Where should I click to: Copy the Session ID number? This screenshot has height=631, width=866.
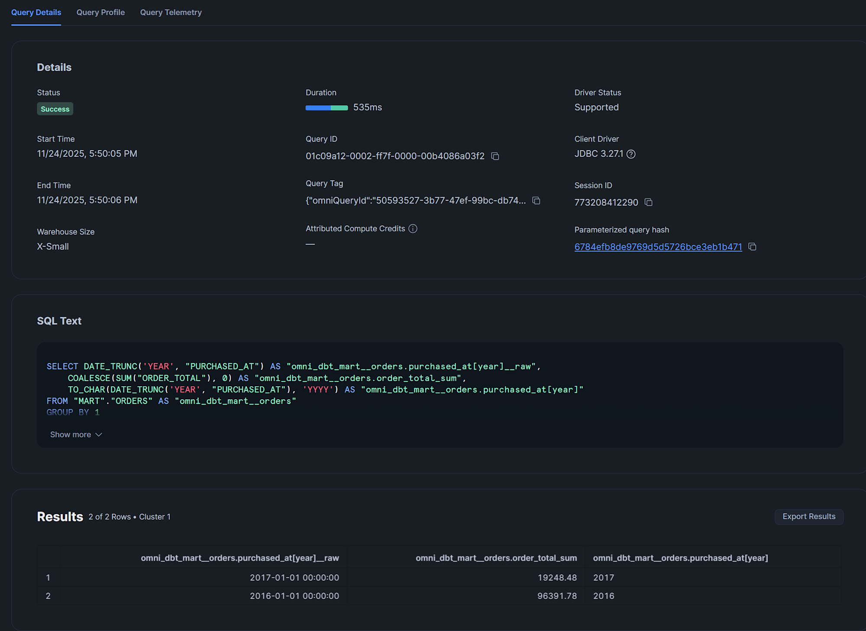[648, 203]
